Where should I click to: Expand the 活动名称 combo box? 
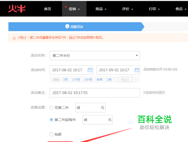point(95,56)
